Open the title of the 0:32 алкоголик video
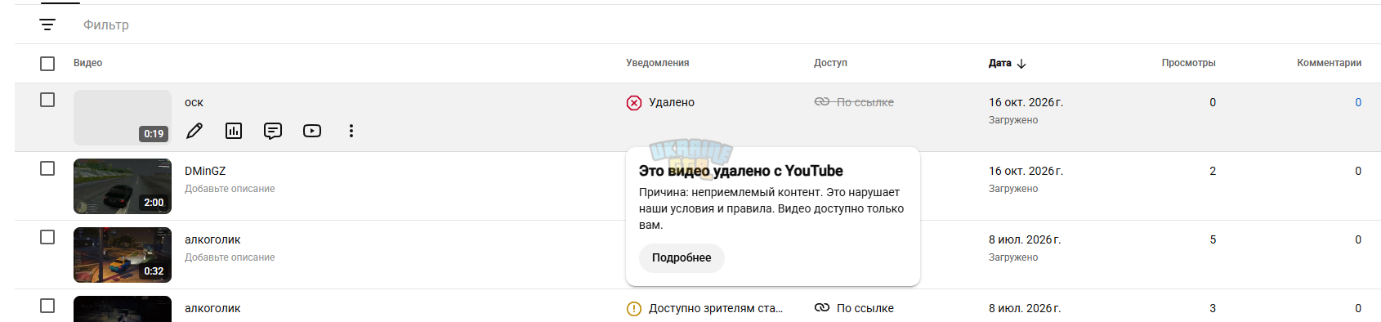 (212, 239)
